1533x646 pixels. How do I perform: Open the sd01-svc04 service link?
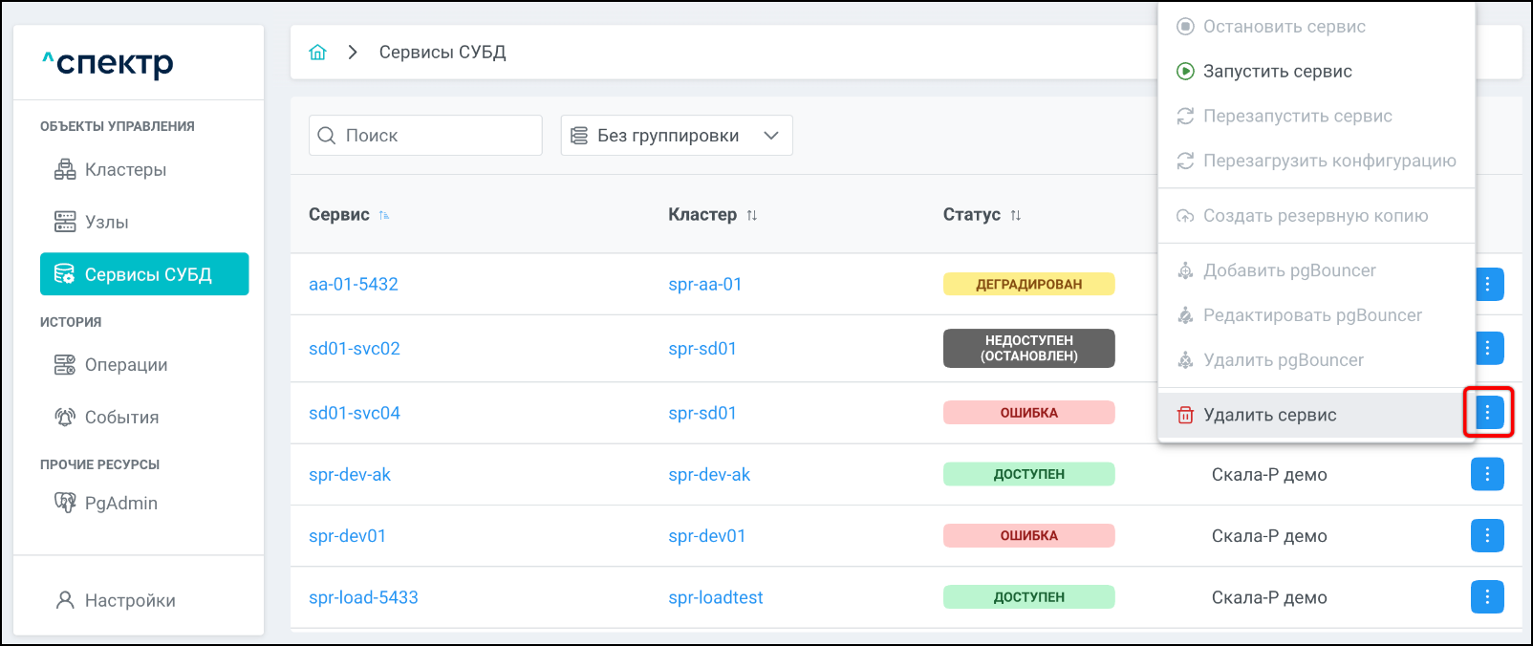(355, 413)
